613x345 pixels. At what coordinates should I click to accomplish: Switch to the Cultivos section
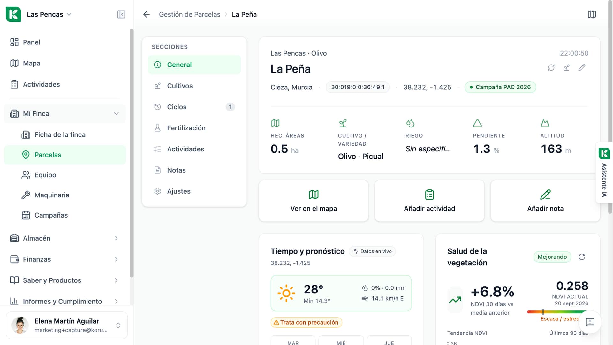(194, 86)
